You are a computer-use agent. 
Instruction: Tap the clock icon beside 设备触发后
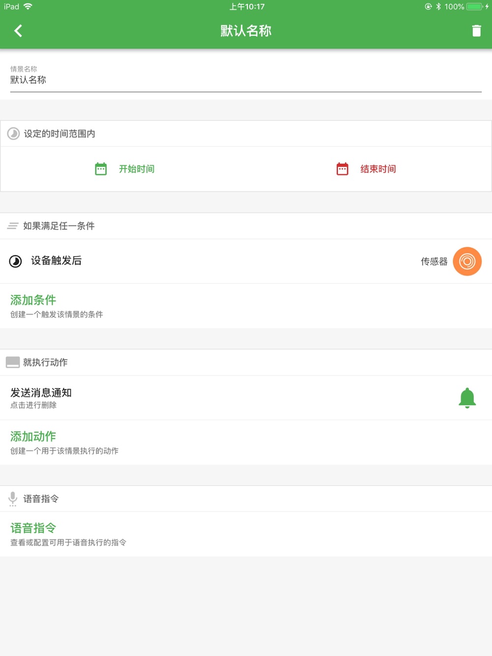pos(16,261)
